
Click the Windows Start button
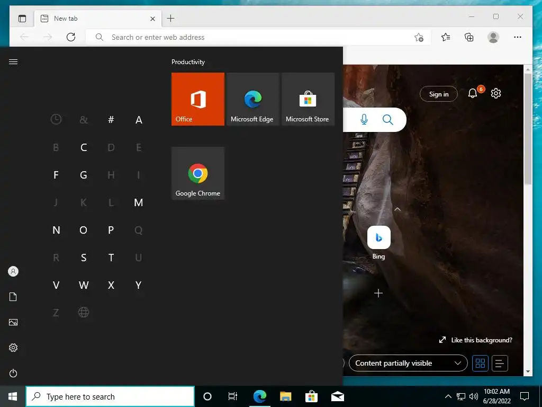pos(13,396)
